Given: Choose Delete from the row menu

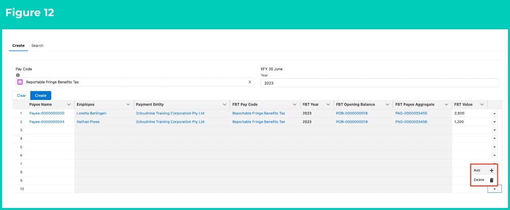Looking at the screenshot, I should pyautogui.click(x=484, y=180).
